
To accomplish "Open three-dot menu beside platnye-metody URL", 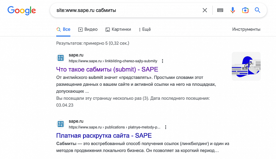I will tap(166, 127).
